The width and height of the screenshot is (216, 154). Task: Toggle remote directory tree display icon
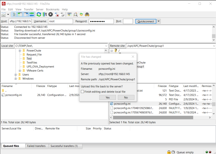[26, 15]
